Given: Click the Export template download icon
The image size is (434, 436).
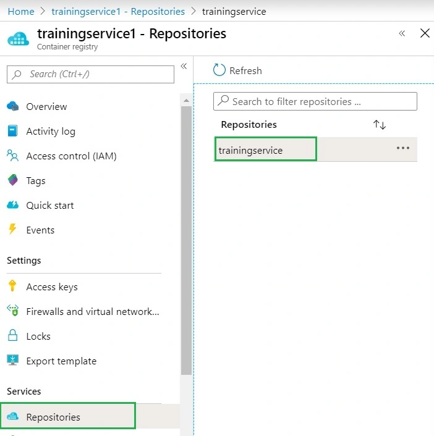Looking at the screenshot, I should (12, 360).
